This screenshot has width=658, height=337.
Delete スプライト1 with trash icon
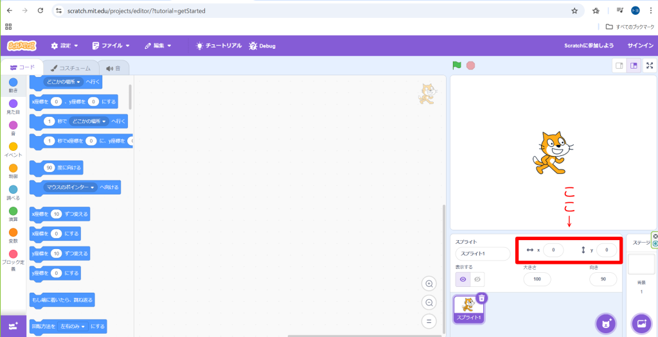coord(482,298)
